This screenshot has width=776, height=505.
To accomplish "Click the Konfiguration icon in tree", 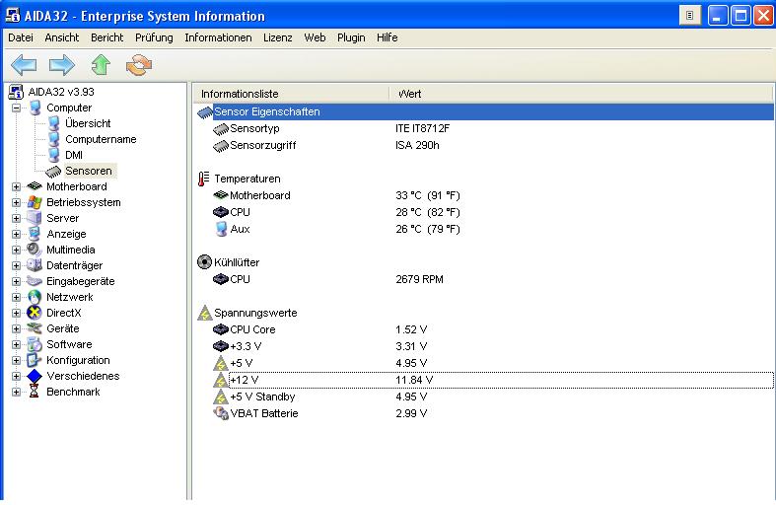I will click(x=35, y=360).
